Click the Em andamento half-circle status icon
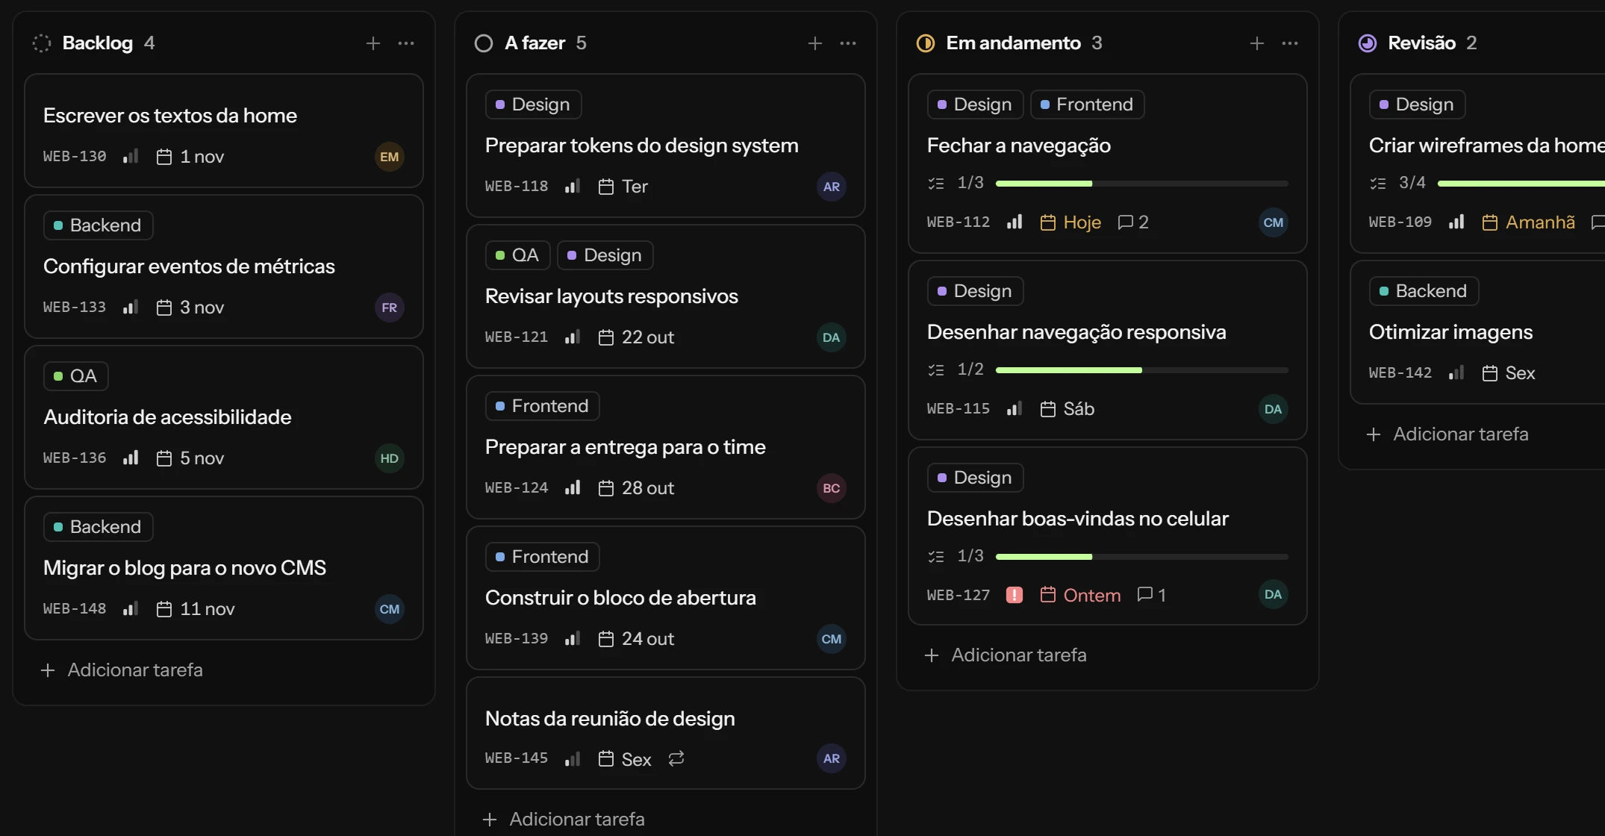The height and width of the screenshot is (836, 1605). pos(926,43)
